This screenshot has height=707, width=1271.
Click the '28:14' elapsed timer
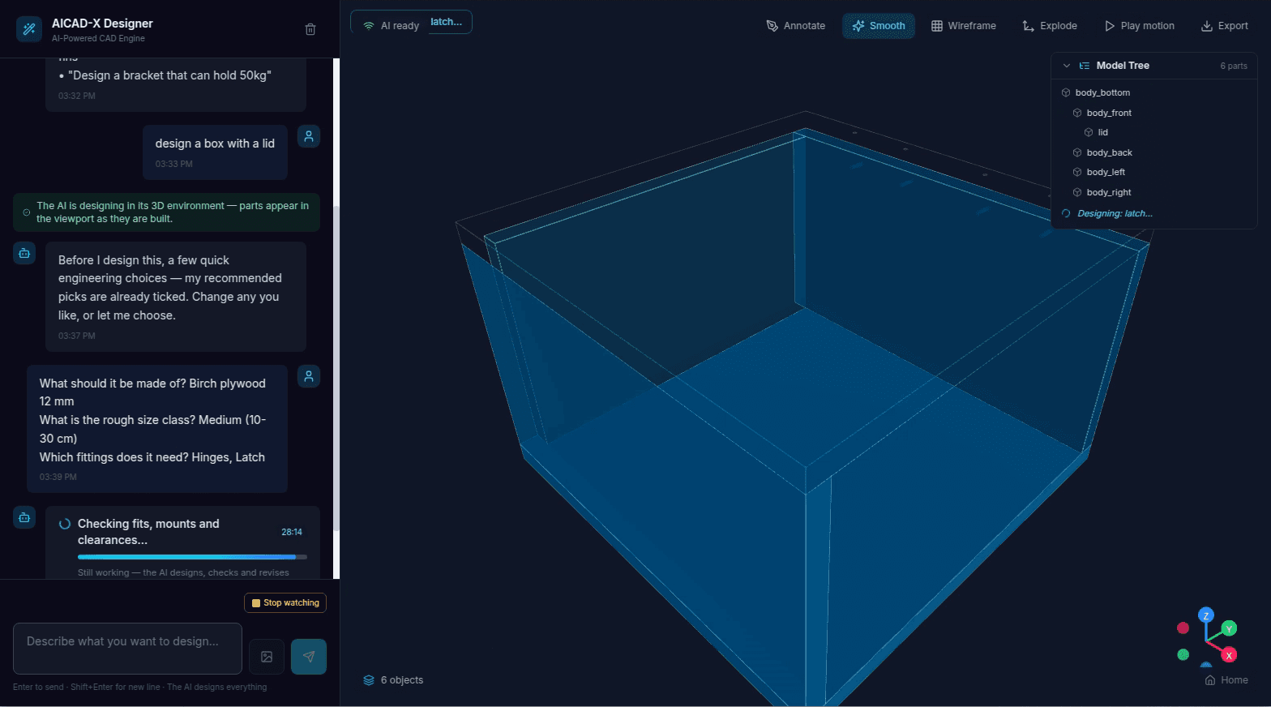[292, 532]
